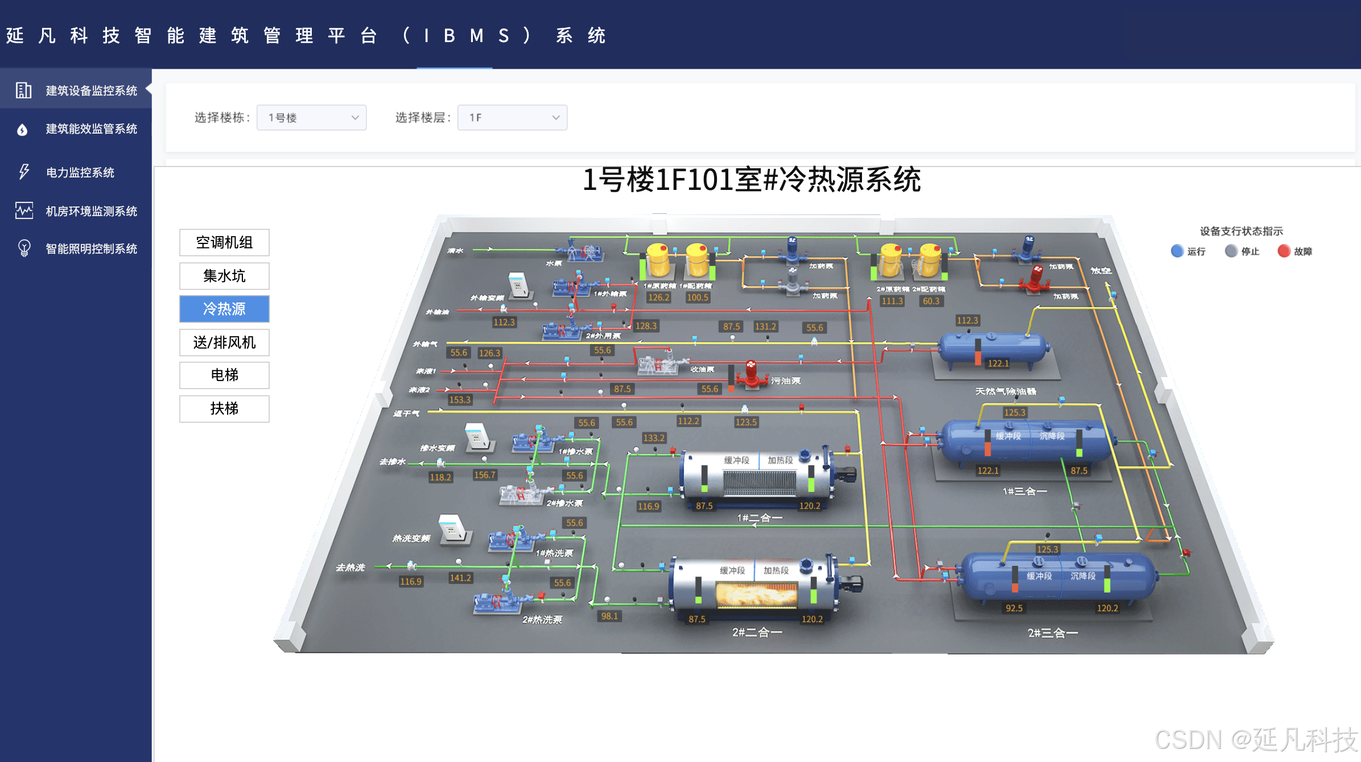Expand floor list via 1F chevron arrow
The image size is (1361, 762).
(556, 118)
